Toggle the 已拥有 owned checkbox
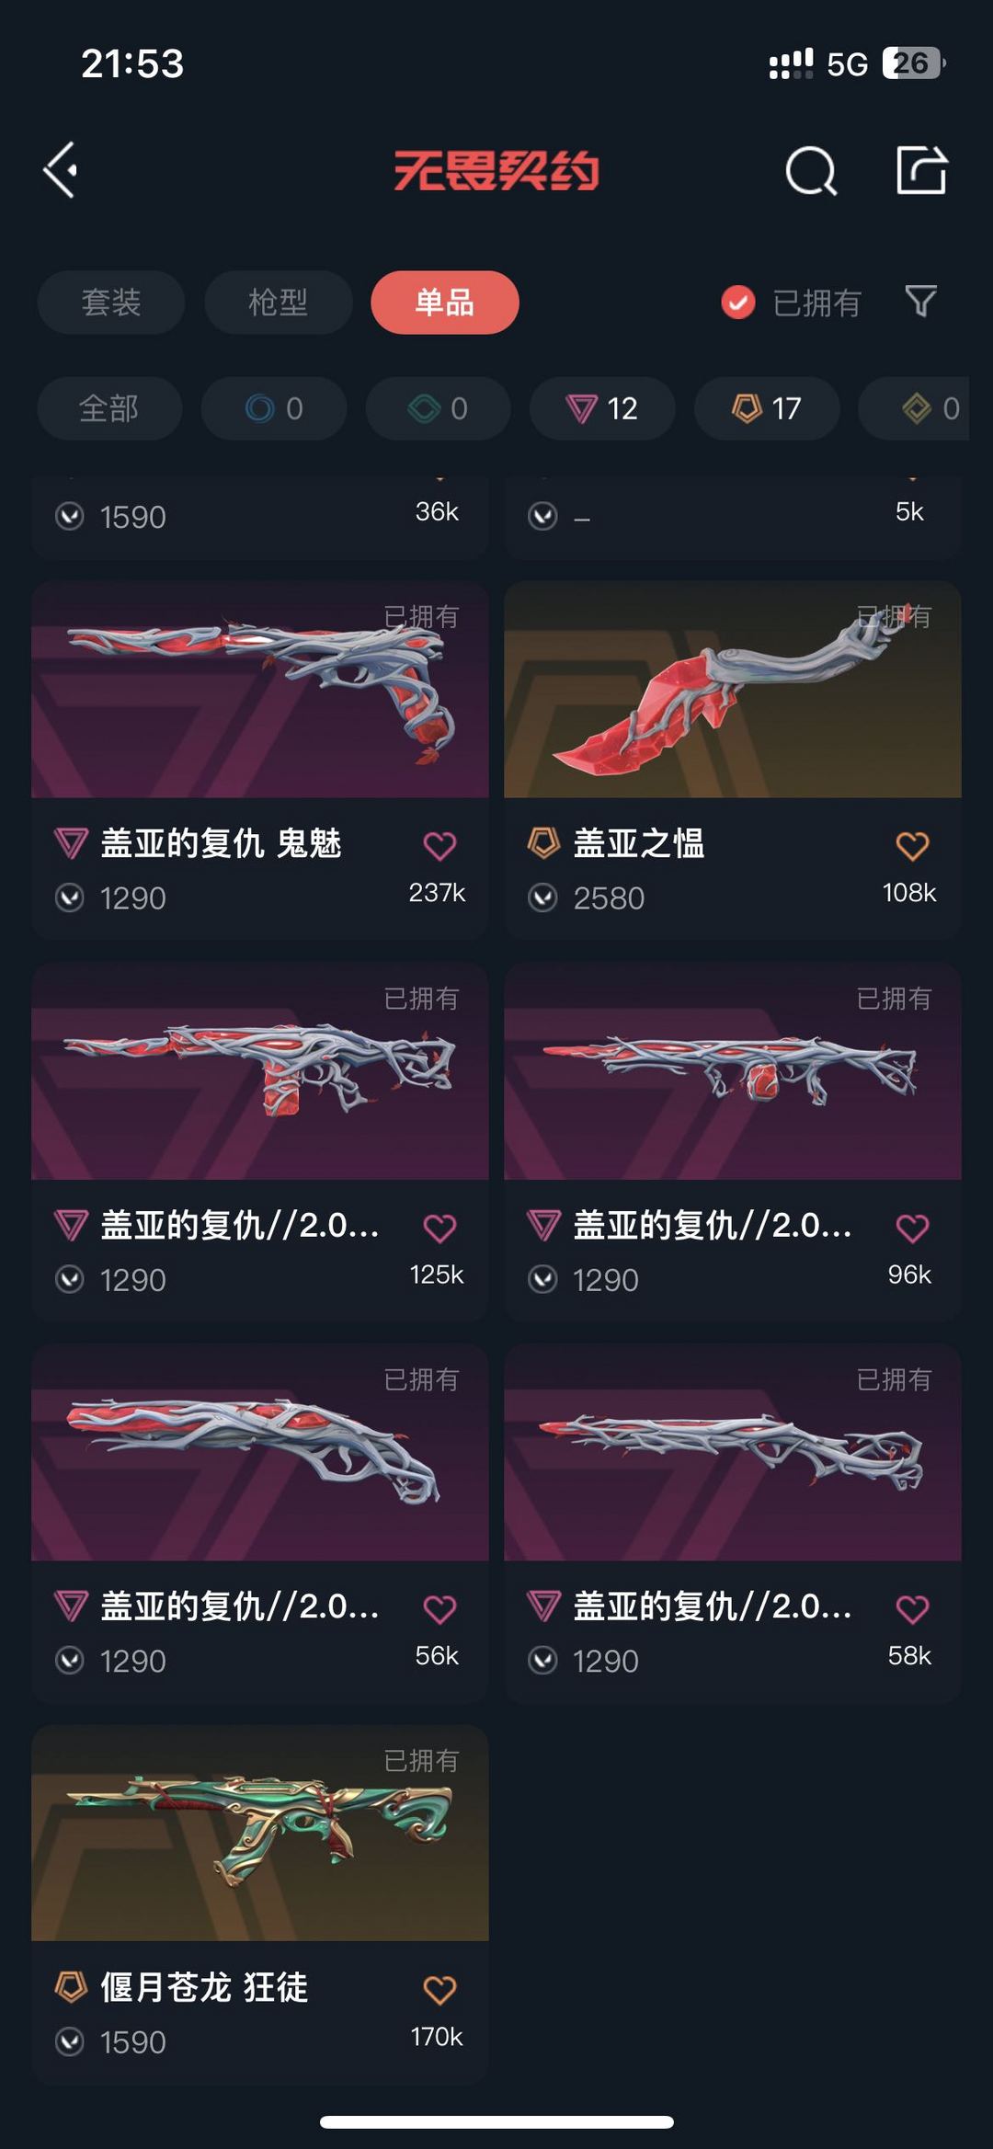The width and height of the screenshot is (993, 2149). (x=737, y=302)
